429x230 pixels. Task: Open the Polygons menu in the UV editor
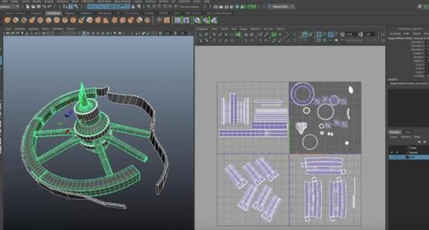(x=202, y=29)
